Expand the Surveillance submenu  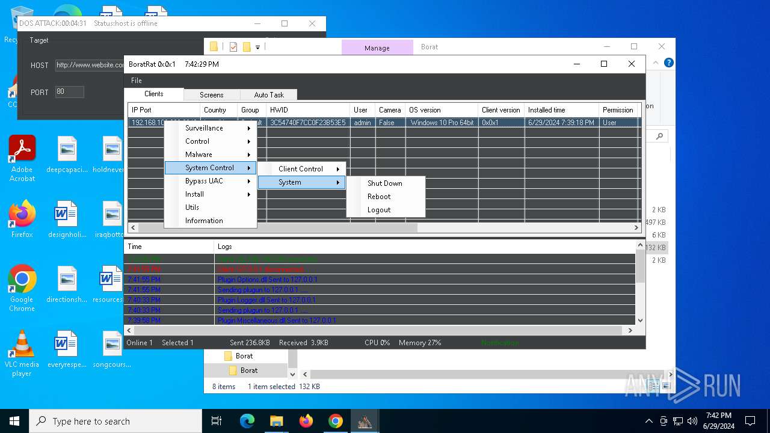[210, 128]
